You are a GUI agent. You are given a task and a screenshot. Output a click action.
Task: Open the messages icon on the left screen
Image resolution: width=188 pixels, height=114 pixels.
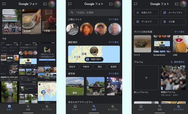[x=4, y=4]
